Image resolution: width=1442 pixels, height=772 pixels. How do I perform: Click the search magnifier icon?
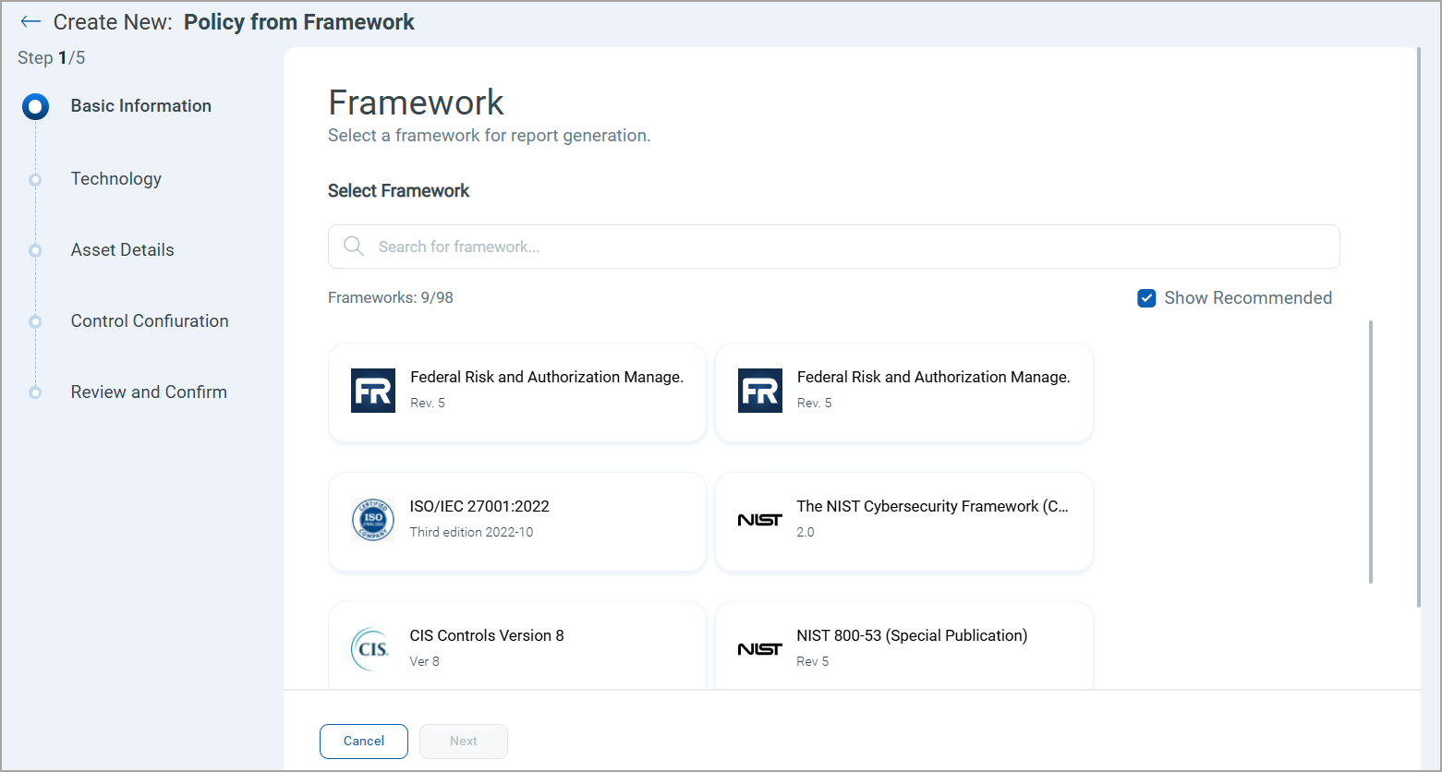353,247
